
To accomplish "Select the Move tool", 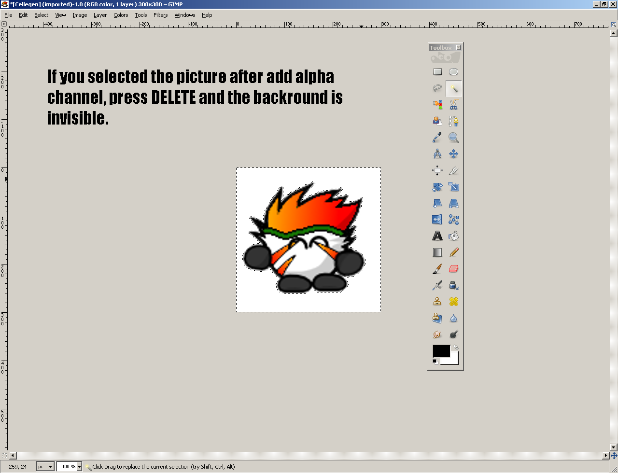I will 453,153.
